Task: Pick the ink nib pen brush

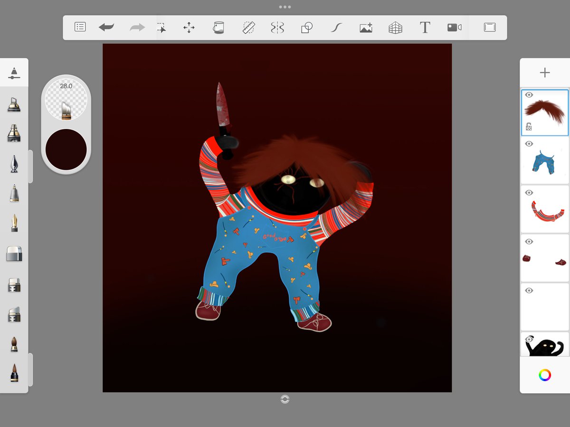Action: [14, 164]
